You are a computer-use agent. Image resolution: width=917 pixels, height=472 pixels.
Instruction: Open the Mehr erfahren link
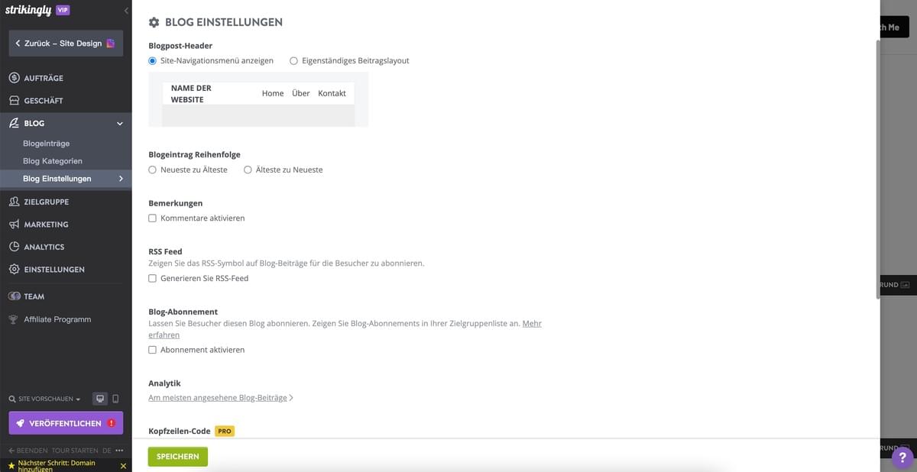[x=532, y=322]
